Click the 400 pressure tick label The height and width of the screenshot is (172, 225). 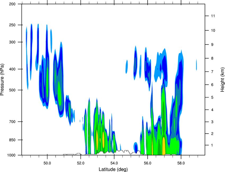(12, 69)
